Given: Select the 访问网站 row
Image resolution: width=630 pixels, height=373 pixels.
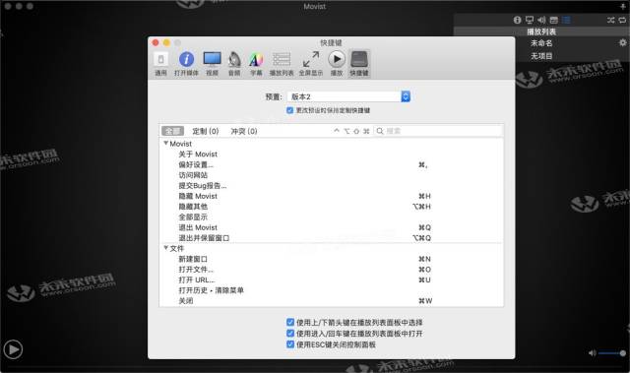Looking at the screenshot, I should [x=331, y=175].
